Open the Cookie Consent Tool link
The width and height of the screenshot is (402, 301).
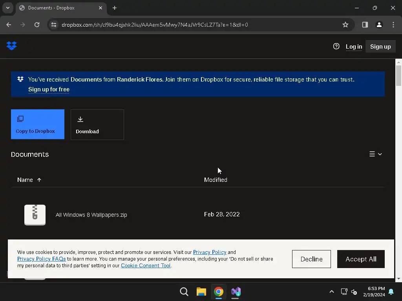146,265
